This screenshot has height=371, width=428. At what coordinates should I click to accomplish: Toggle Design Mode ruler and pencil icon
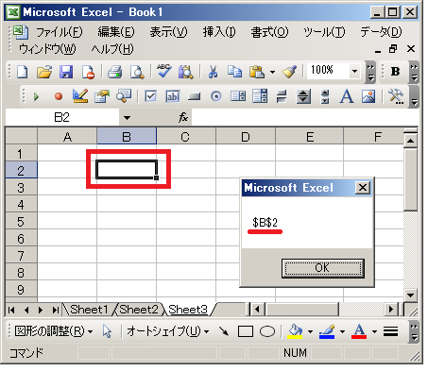tap(80, 96)
